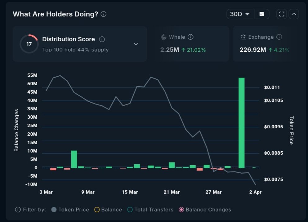Viewport: 308px width, 222px height.
Task: Expand the chart to fullscreen
Action: 282,14
